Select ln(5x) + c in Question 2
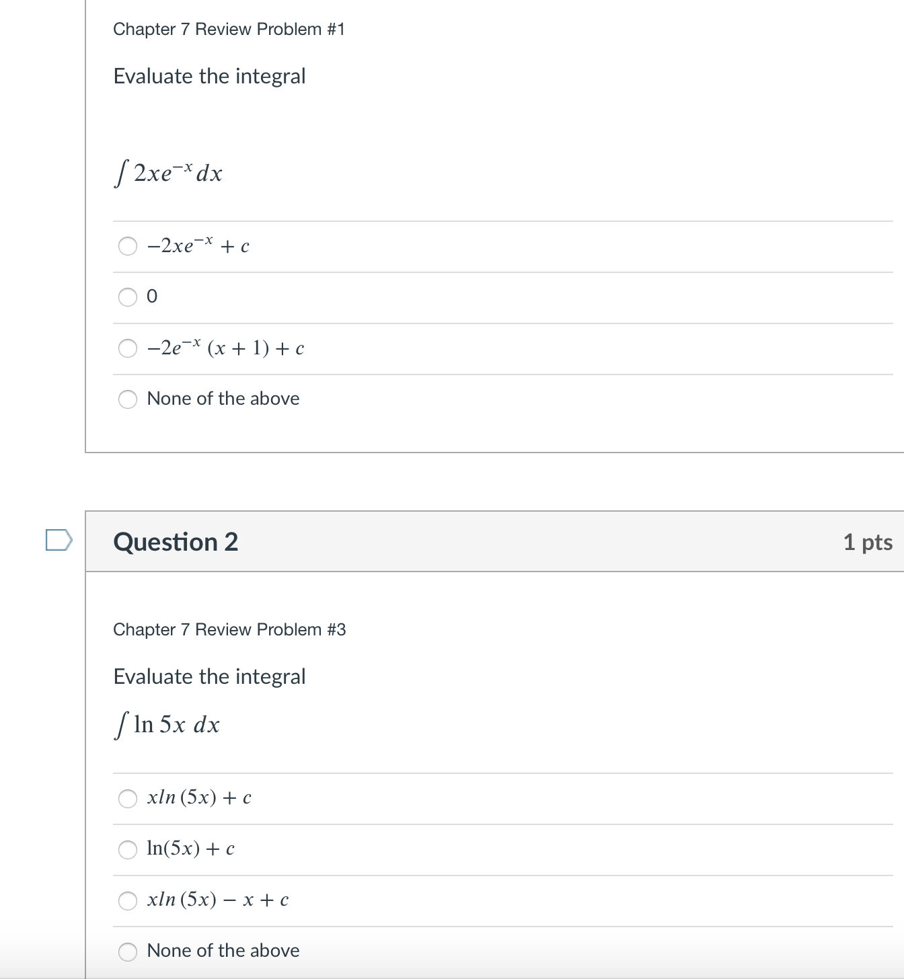904x979 pixels. (128, 849)
